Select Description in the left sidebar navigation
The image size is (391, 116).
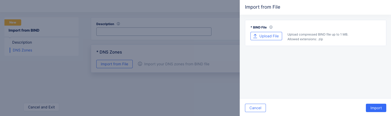22,42
